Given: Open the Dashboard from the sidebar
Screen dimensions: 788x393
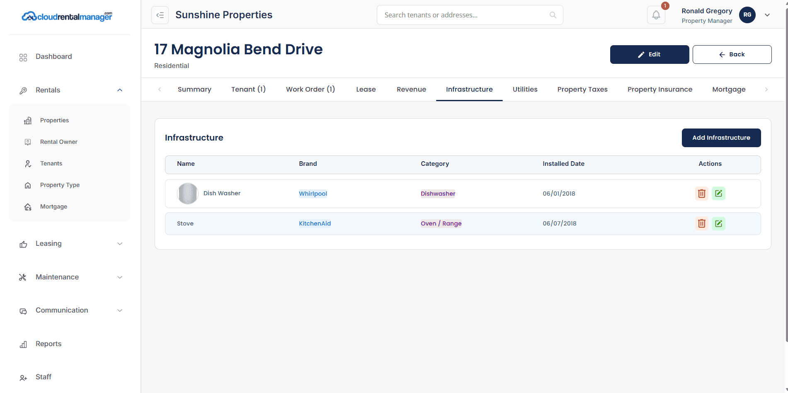Looking at the screenshot, I should 53,57.
